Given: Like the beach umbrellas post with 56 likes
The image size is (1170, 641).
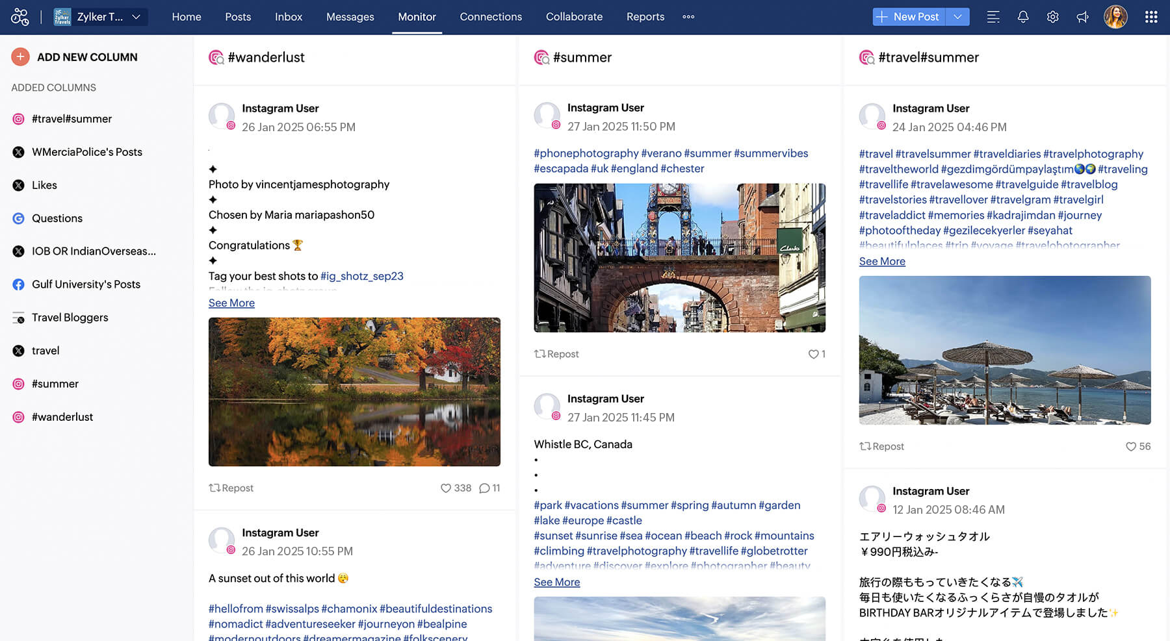Looking at the screenshot, I should tap(1131, 447).
